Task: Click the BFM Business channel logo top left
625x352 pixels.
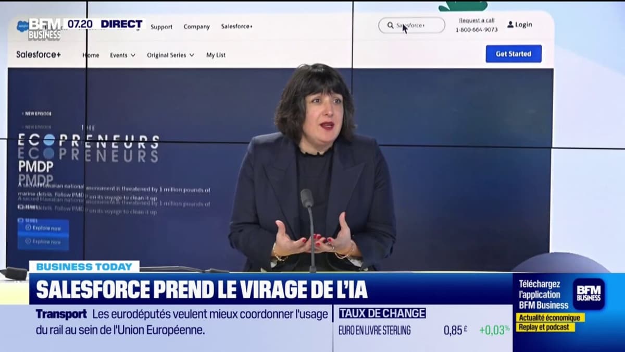Action: [x=44, y=29]
